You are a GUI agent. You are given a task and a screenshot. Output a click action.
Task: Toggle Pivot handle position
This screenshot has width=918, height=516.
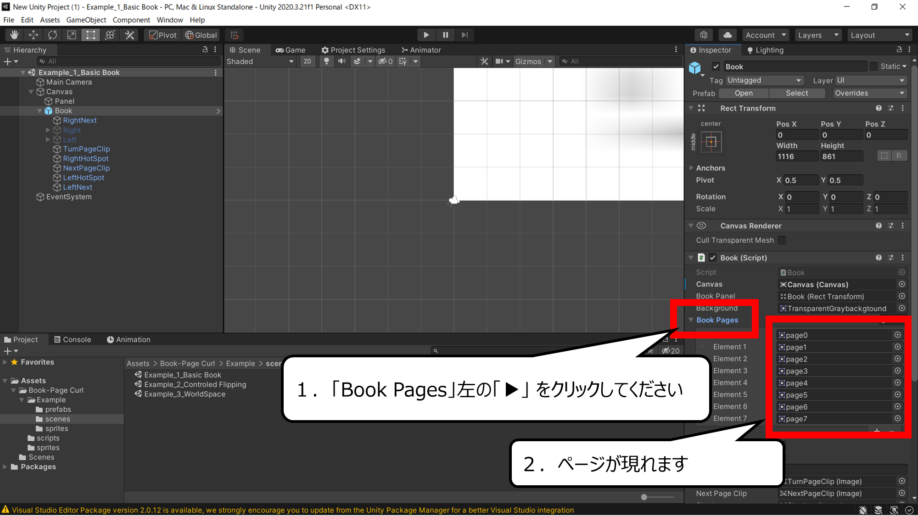click(x=163, y=35)
